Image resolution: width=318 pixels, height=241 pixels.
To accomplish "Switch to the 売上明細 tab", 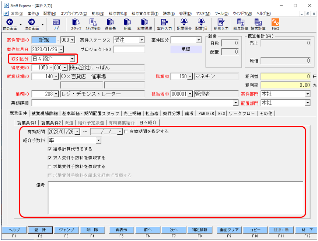I will pos(132,113).
